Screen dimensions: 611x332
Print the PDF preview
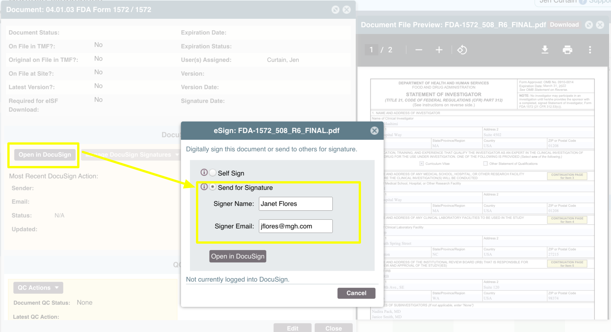pos(567,50)
